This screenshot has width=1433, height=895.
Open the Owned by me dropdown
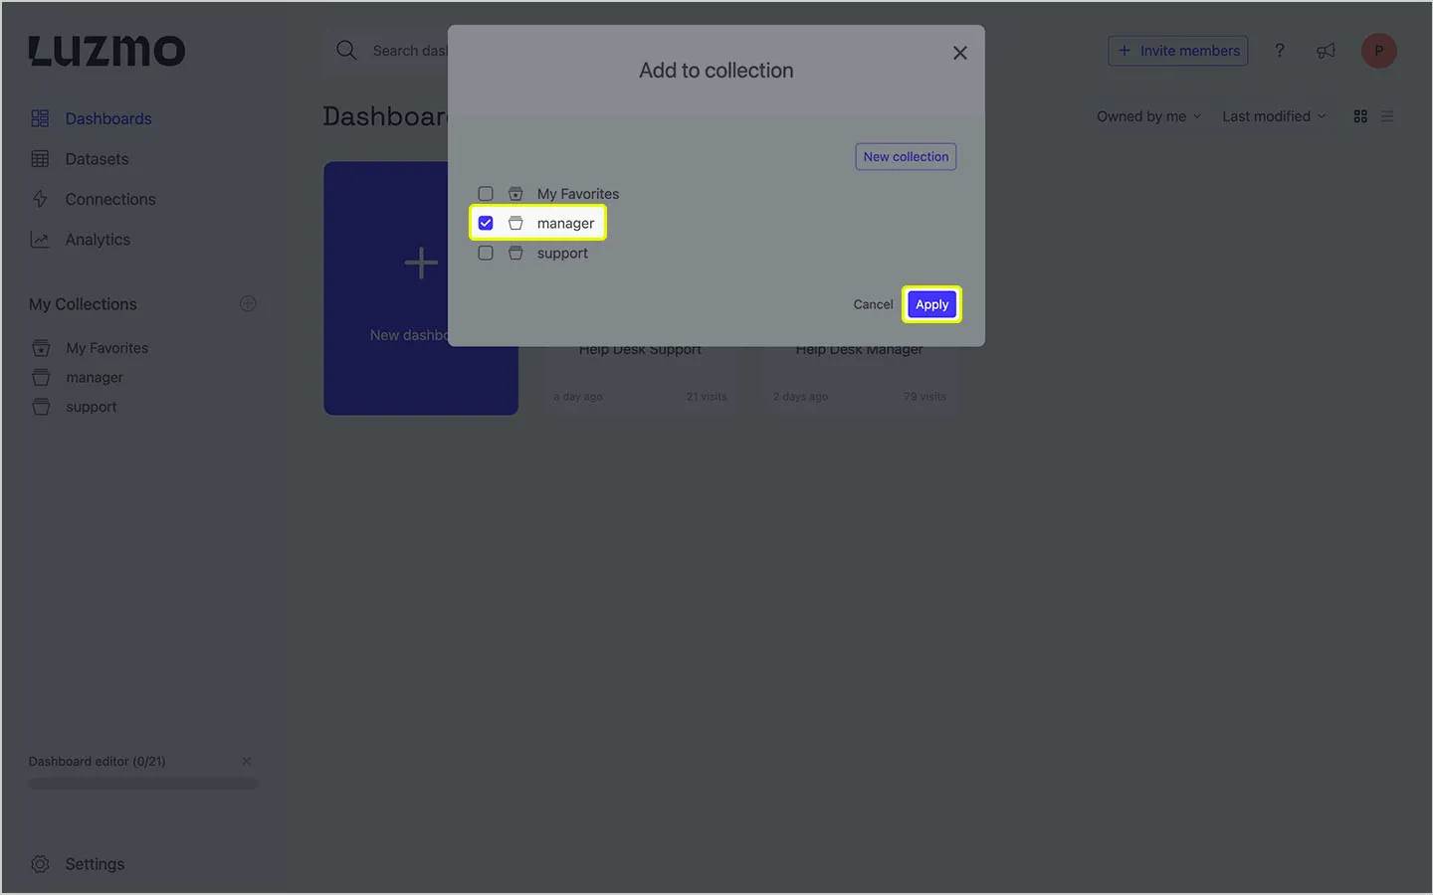point(1149,116)
